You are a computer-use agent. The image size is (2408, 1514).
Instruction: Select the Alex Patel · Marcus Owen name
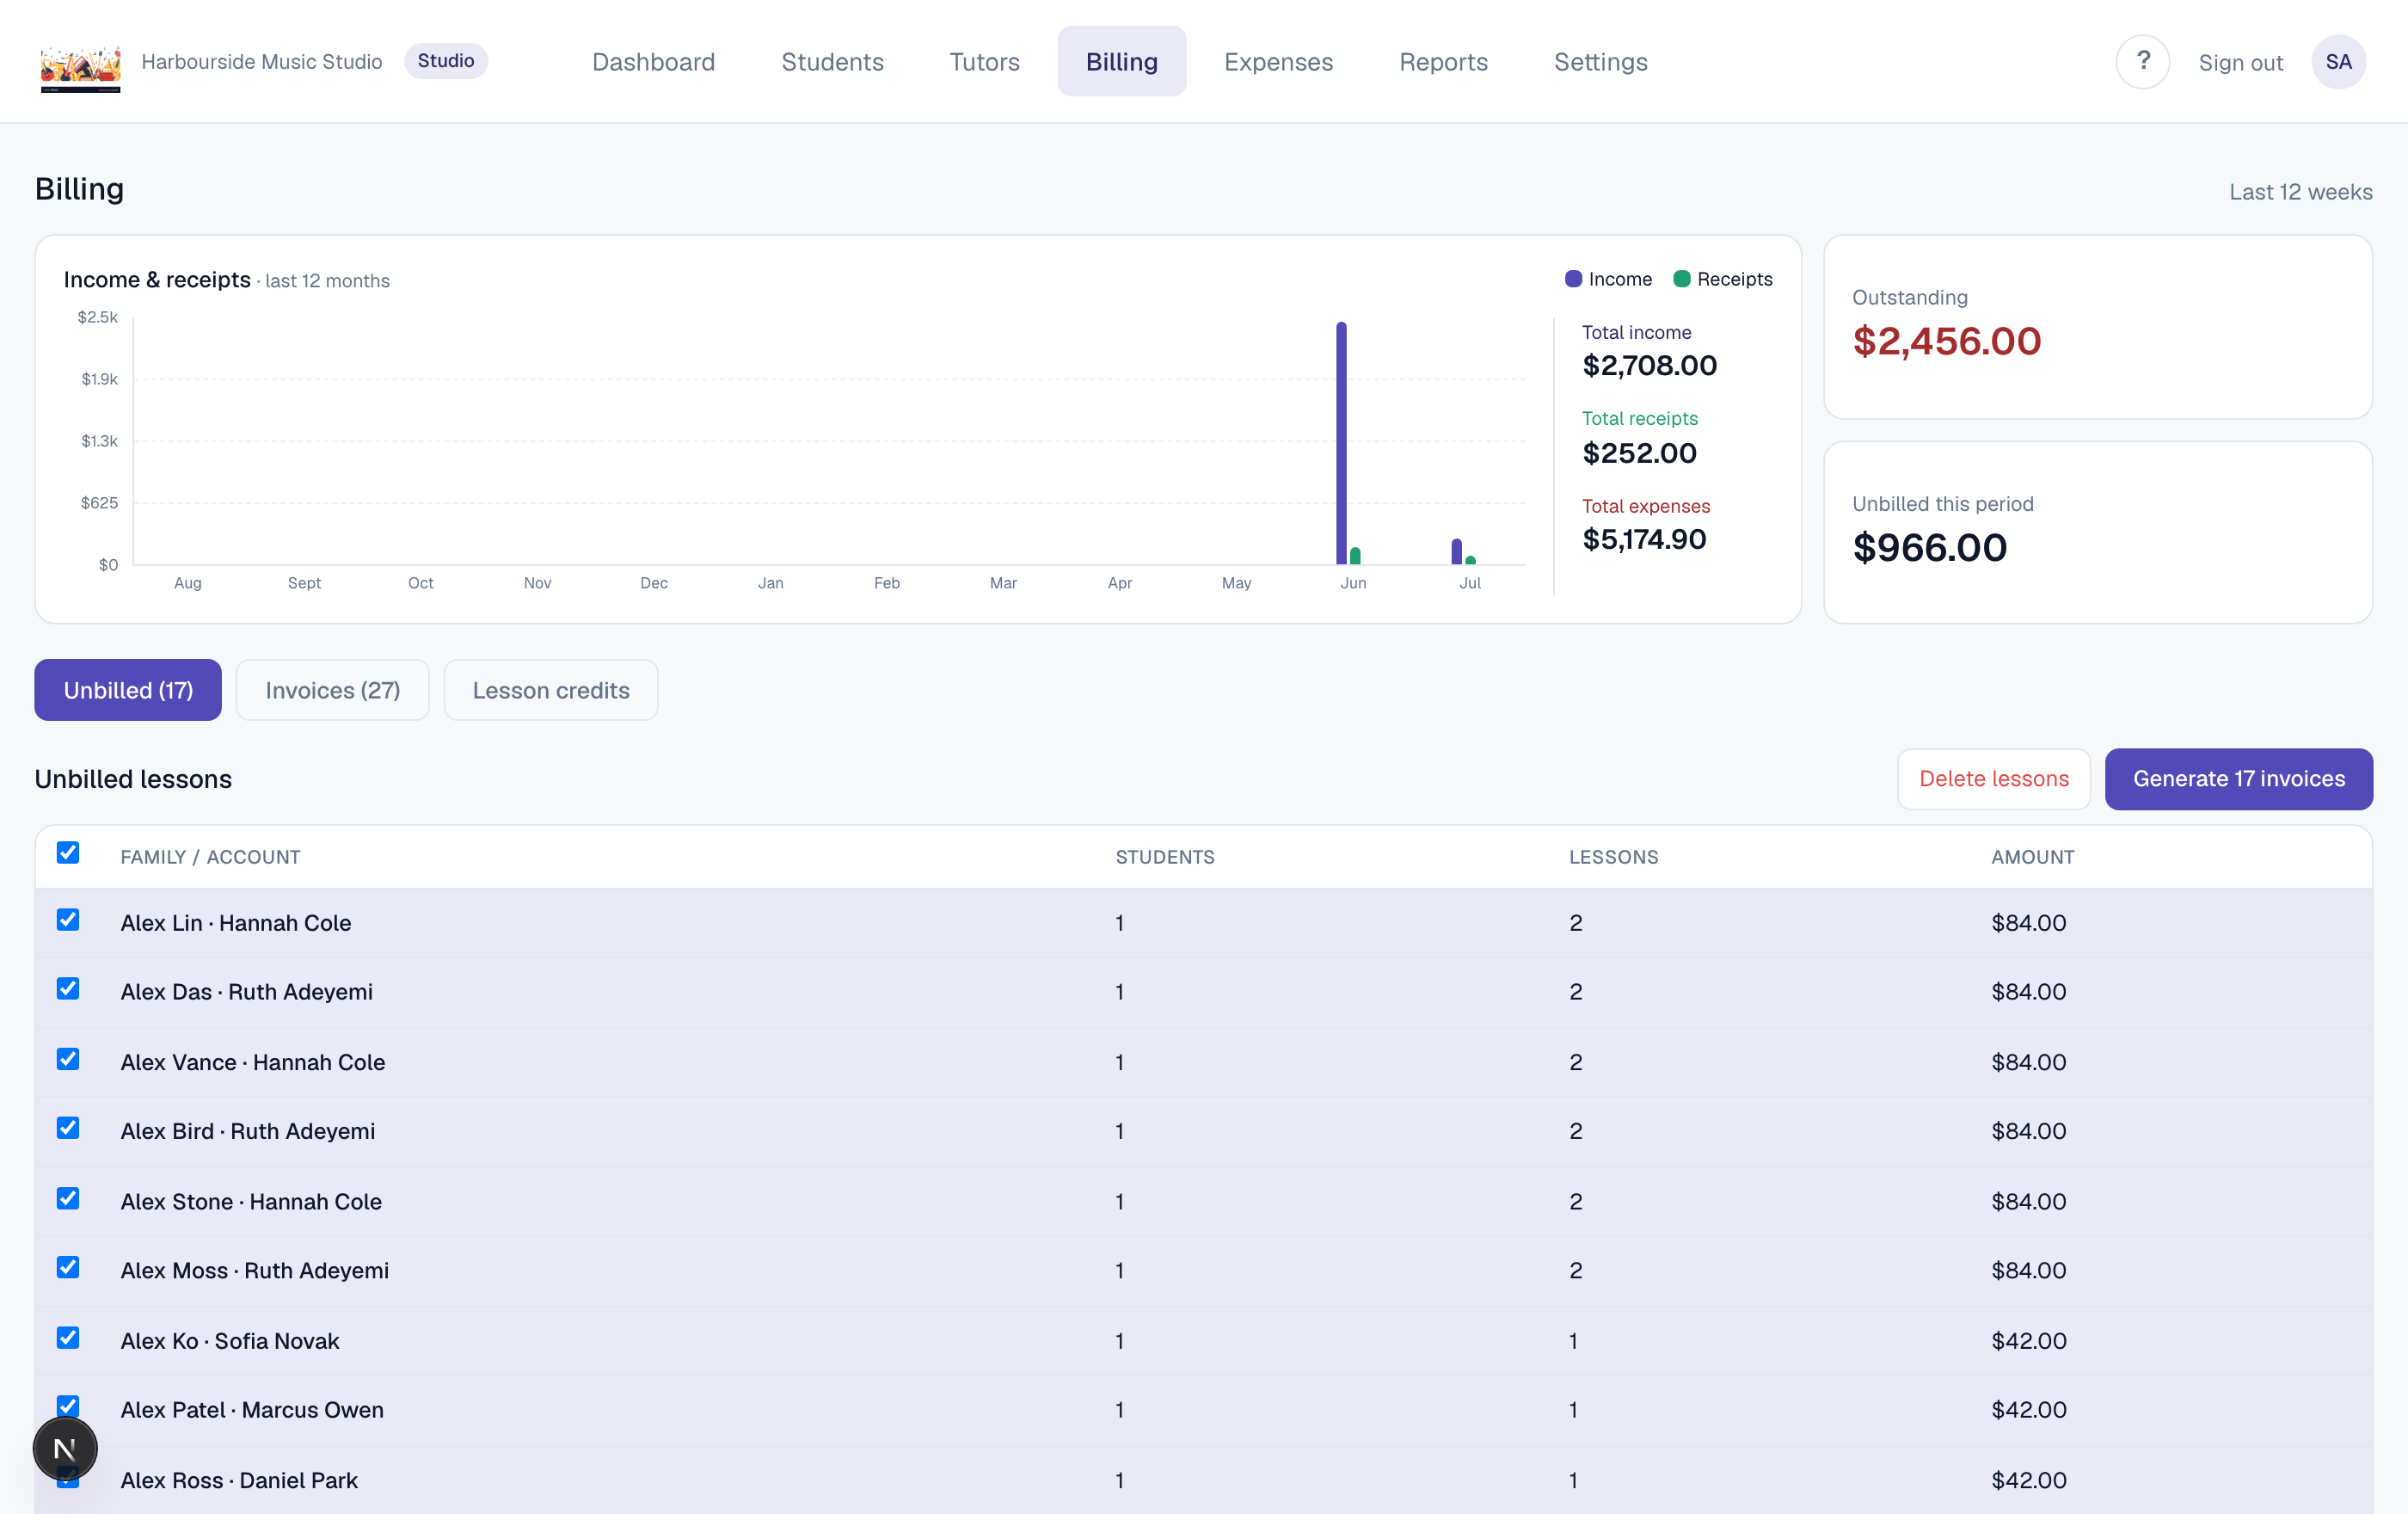pyautogui.click(x=252, y=1409)
